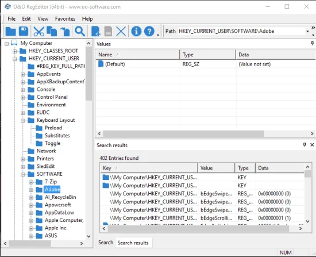316x257 pixels.
Task: Click the copy toolbar icon
Action: tap(52, 32)
